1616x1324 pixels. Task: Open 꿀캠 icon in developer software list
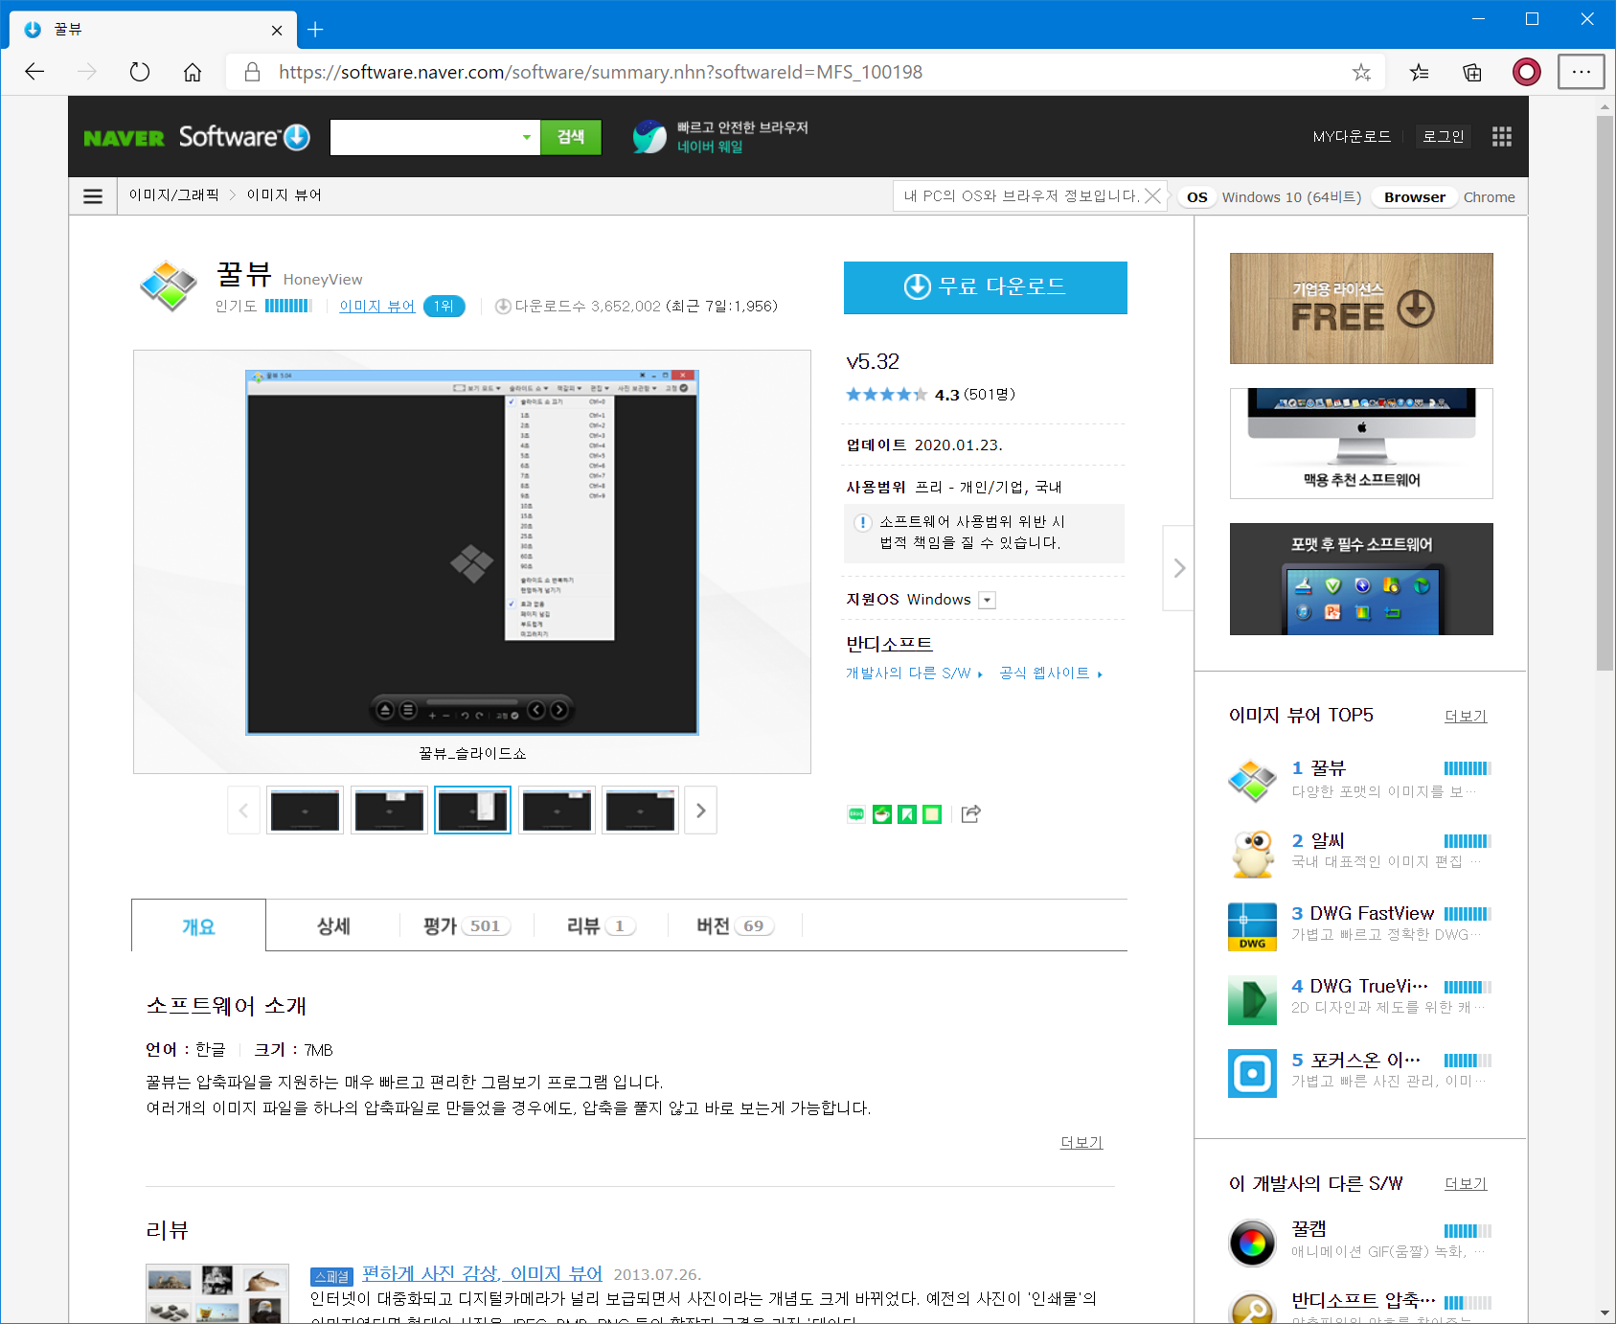pos(1252,1243)
